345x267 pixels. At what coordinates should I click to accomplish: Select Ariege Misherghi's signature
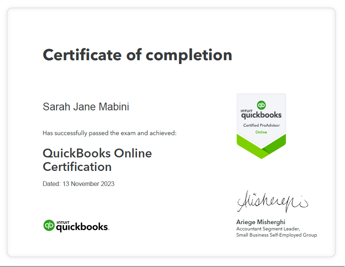coord(272,201)
